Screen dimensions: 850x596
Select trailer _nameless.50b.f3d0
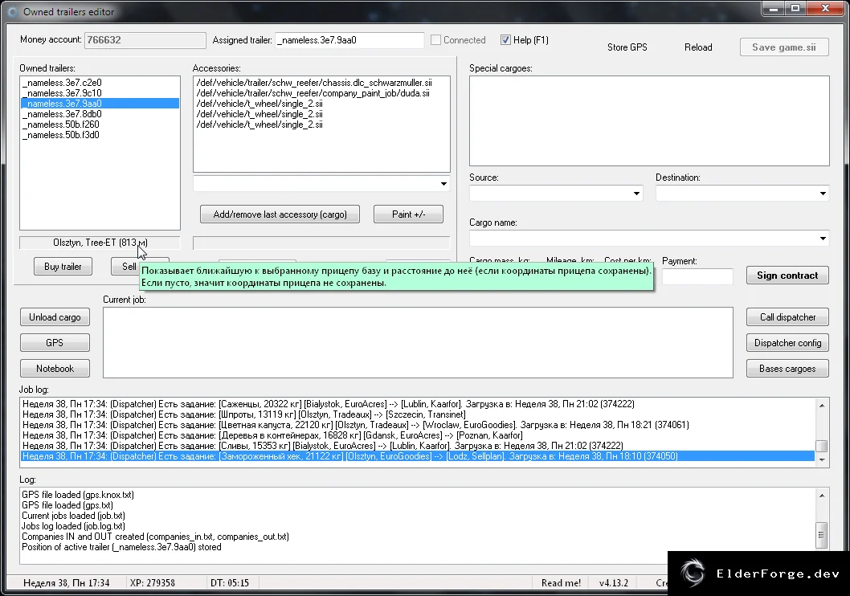(100, 135)
